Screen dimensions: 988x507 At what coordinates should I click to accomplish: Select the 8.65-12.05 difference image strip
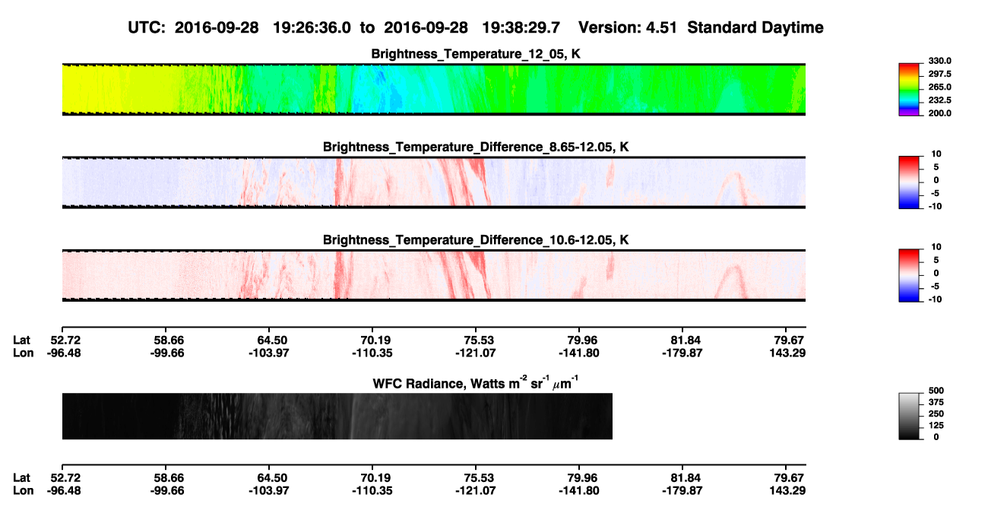tap(433, 182)
